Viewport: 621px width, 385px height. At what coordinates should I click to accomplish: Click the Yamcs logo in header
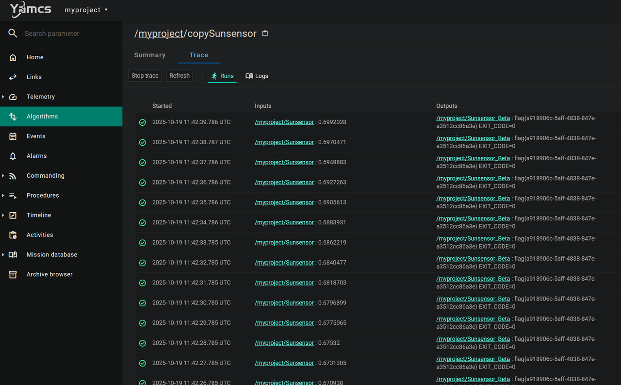(31, 10)
